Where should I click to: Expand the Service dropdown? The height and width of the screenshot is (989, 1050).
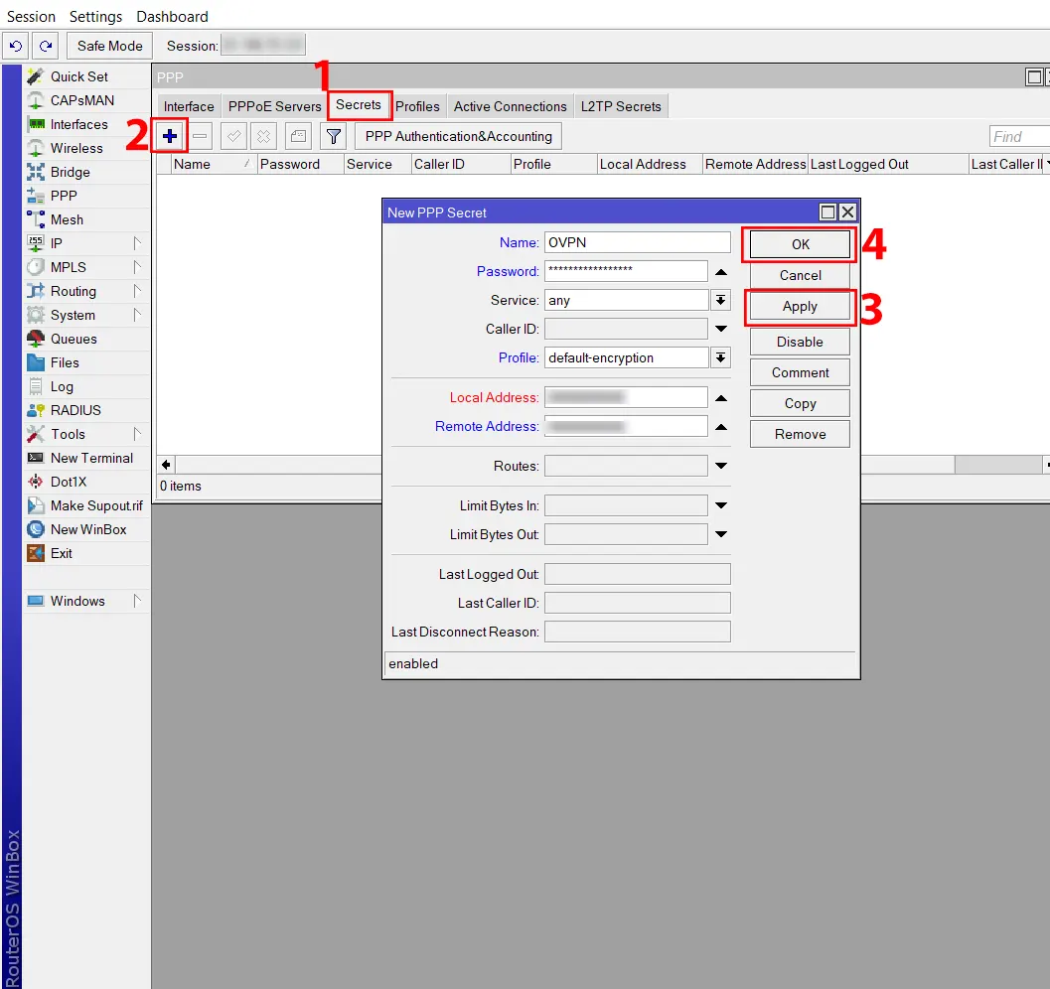719,299
